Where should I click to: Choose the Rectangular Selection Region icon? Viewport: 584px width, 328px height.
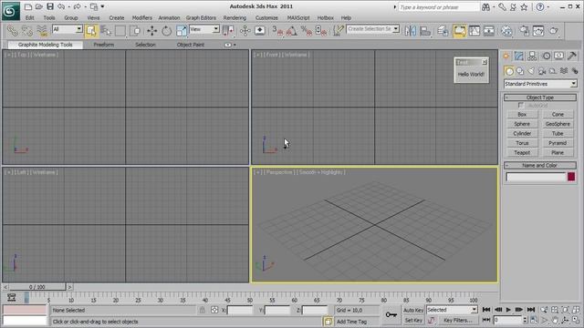tap(120, 30)
